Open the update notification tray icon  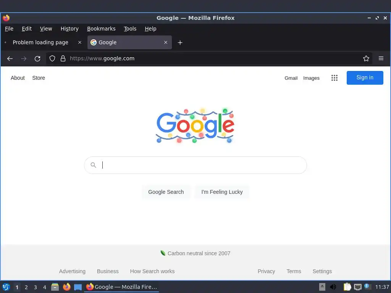[x=367, y=287]
